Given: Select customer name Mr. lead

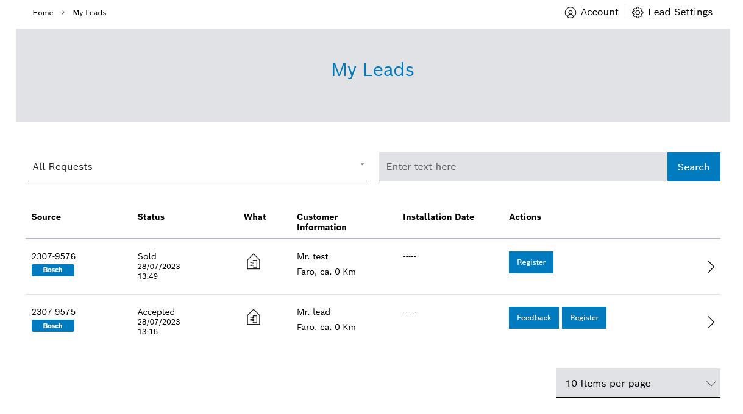Looking at the screenshot, I should (x=313, y=312).
